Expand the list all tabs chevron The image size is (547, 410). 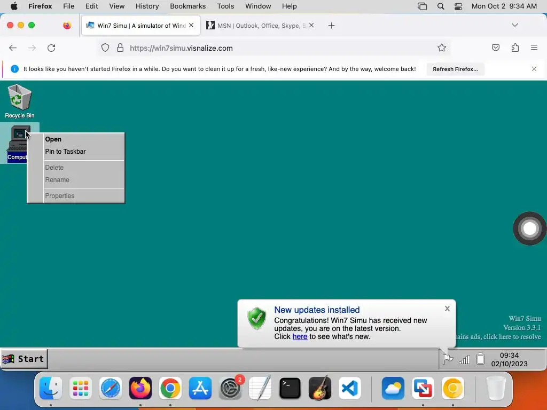(x=514, y=25)
